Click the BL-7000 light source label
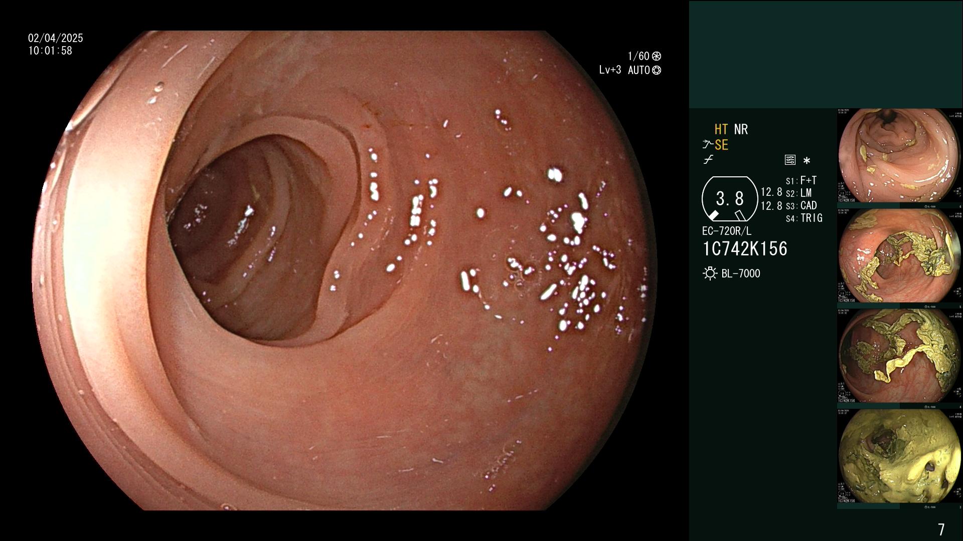Viewport: 963px width, 541px height. 741,274
